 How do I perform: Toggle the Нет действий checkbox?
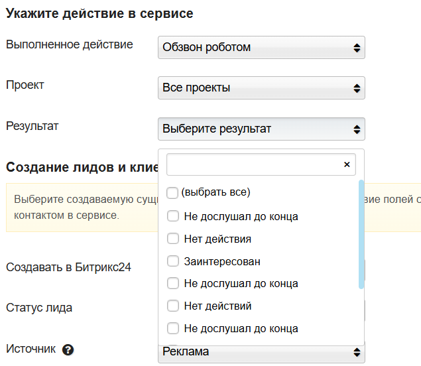coord(173,306)
